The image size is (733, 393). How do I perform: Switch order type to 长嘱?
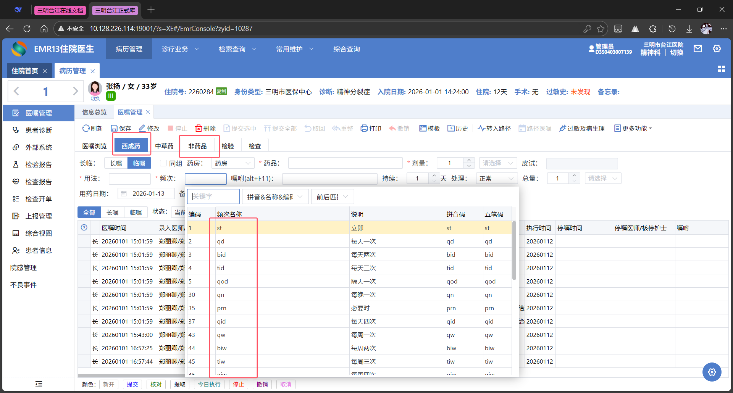[x=116, y=163]
